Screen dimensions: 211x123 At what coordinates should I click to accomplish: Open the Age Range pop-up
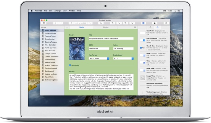point(99,59)
